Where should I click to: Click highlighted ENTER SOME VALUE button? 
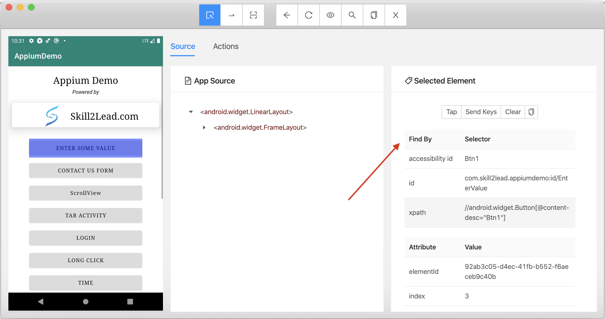pyautogui.click(x=86, y=148)
